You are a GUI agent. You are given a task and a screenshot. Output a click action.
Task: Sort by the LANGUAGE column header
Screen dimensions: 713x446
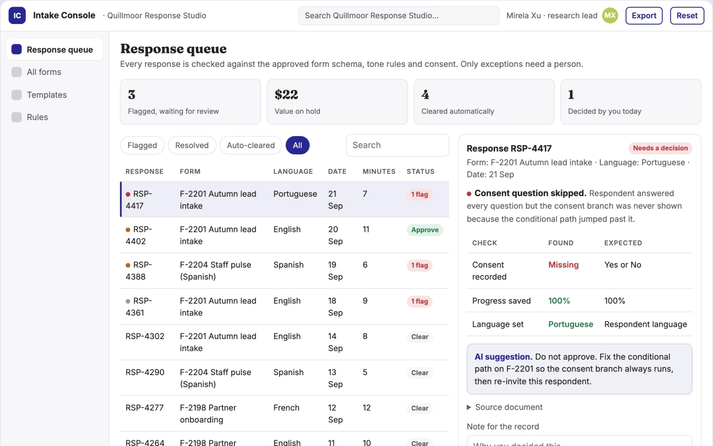pos(293,172)
